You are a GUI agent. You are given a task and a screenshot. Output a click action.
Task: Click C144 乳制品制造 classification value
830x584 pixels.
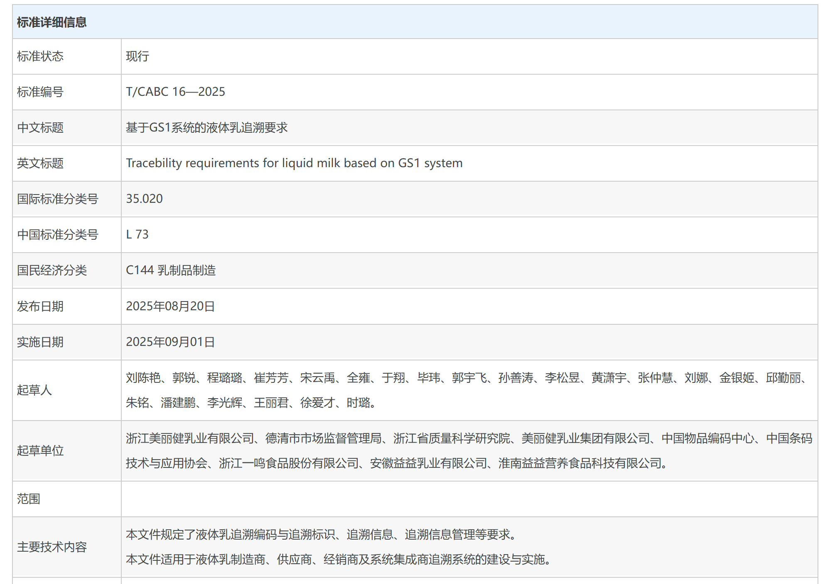[x=171, y=270]
